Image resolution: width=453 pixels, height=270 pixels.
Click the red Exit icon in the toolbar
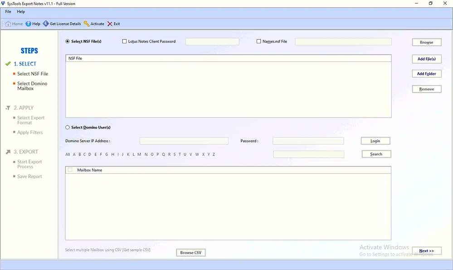coord(110,24)
